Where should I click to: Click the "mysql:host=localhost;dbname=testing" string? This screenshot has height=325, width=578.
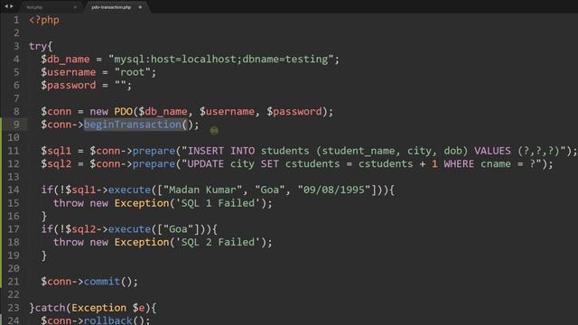coord(220,59)
